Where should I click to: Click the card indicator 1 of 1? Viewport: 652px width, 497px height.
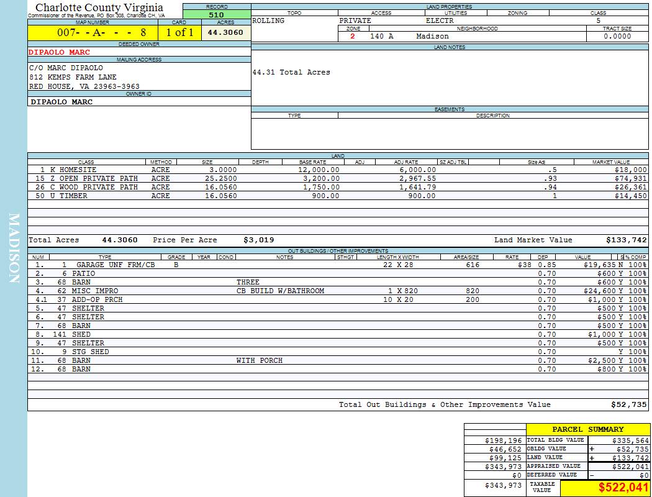coord(179,32)
